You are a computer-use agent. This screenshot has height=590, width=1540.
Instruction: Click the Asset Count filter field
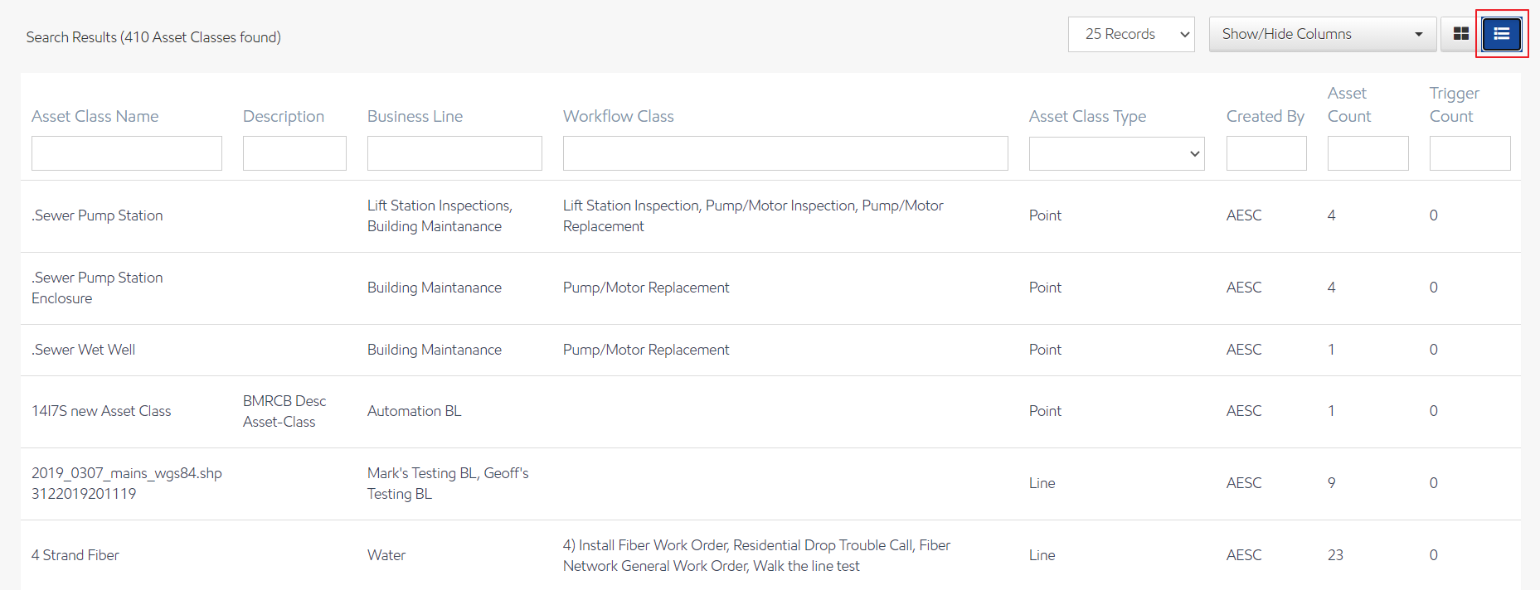pos(1368,153)
